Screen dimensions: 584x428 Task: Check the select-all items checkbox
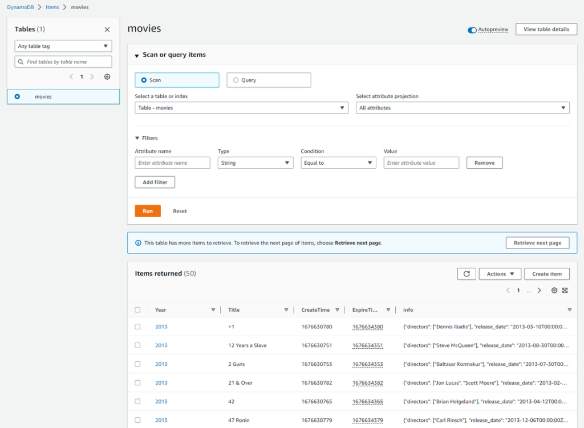(137, 309)
